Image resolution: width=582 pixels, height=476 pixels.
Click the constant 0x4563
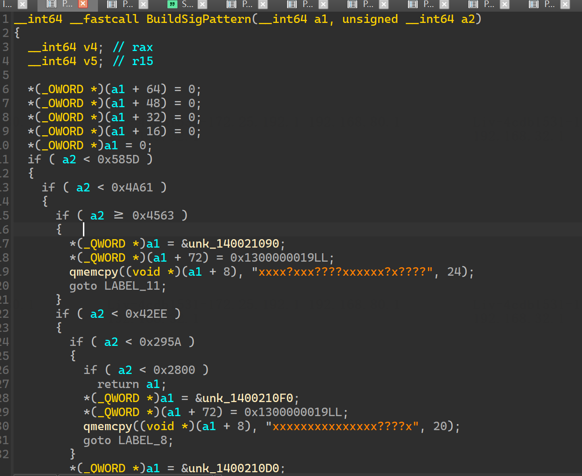pos(153,216)
